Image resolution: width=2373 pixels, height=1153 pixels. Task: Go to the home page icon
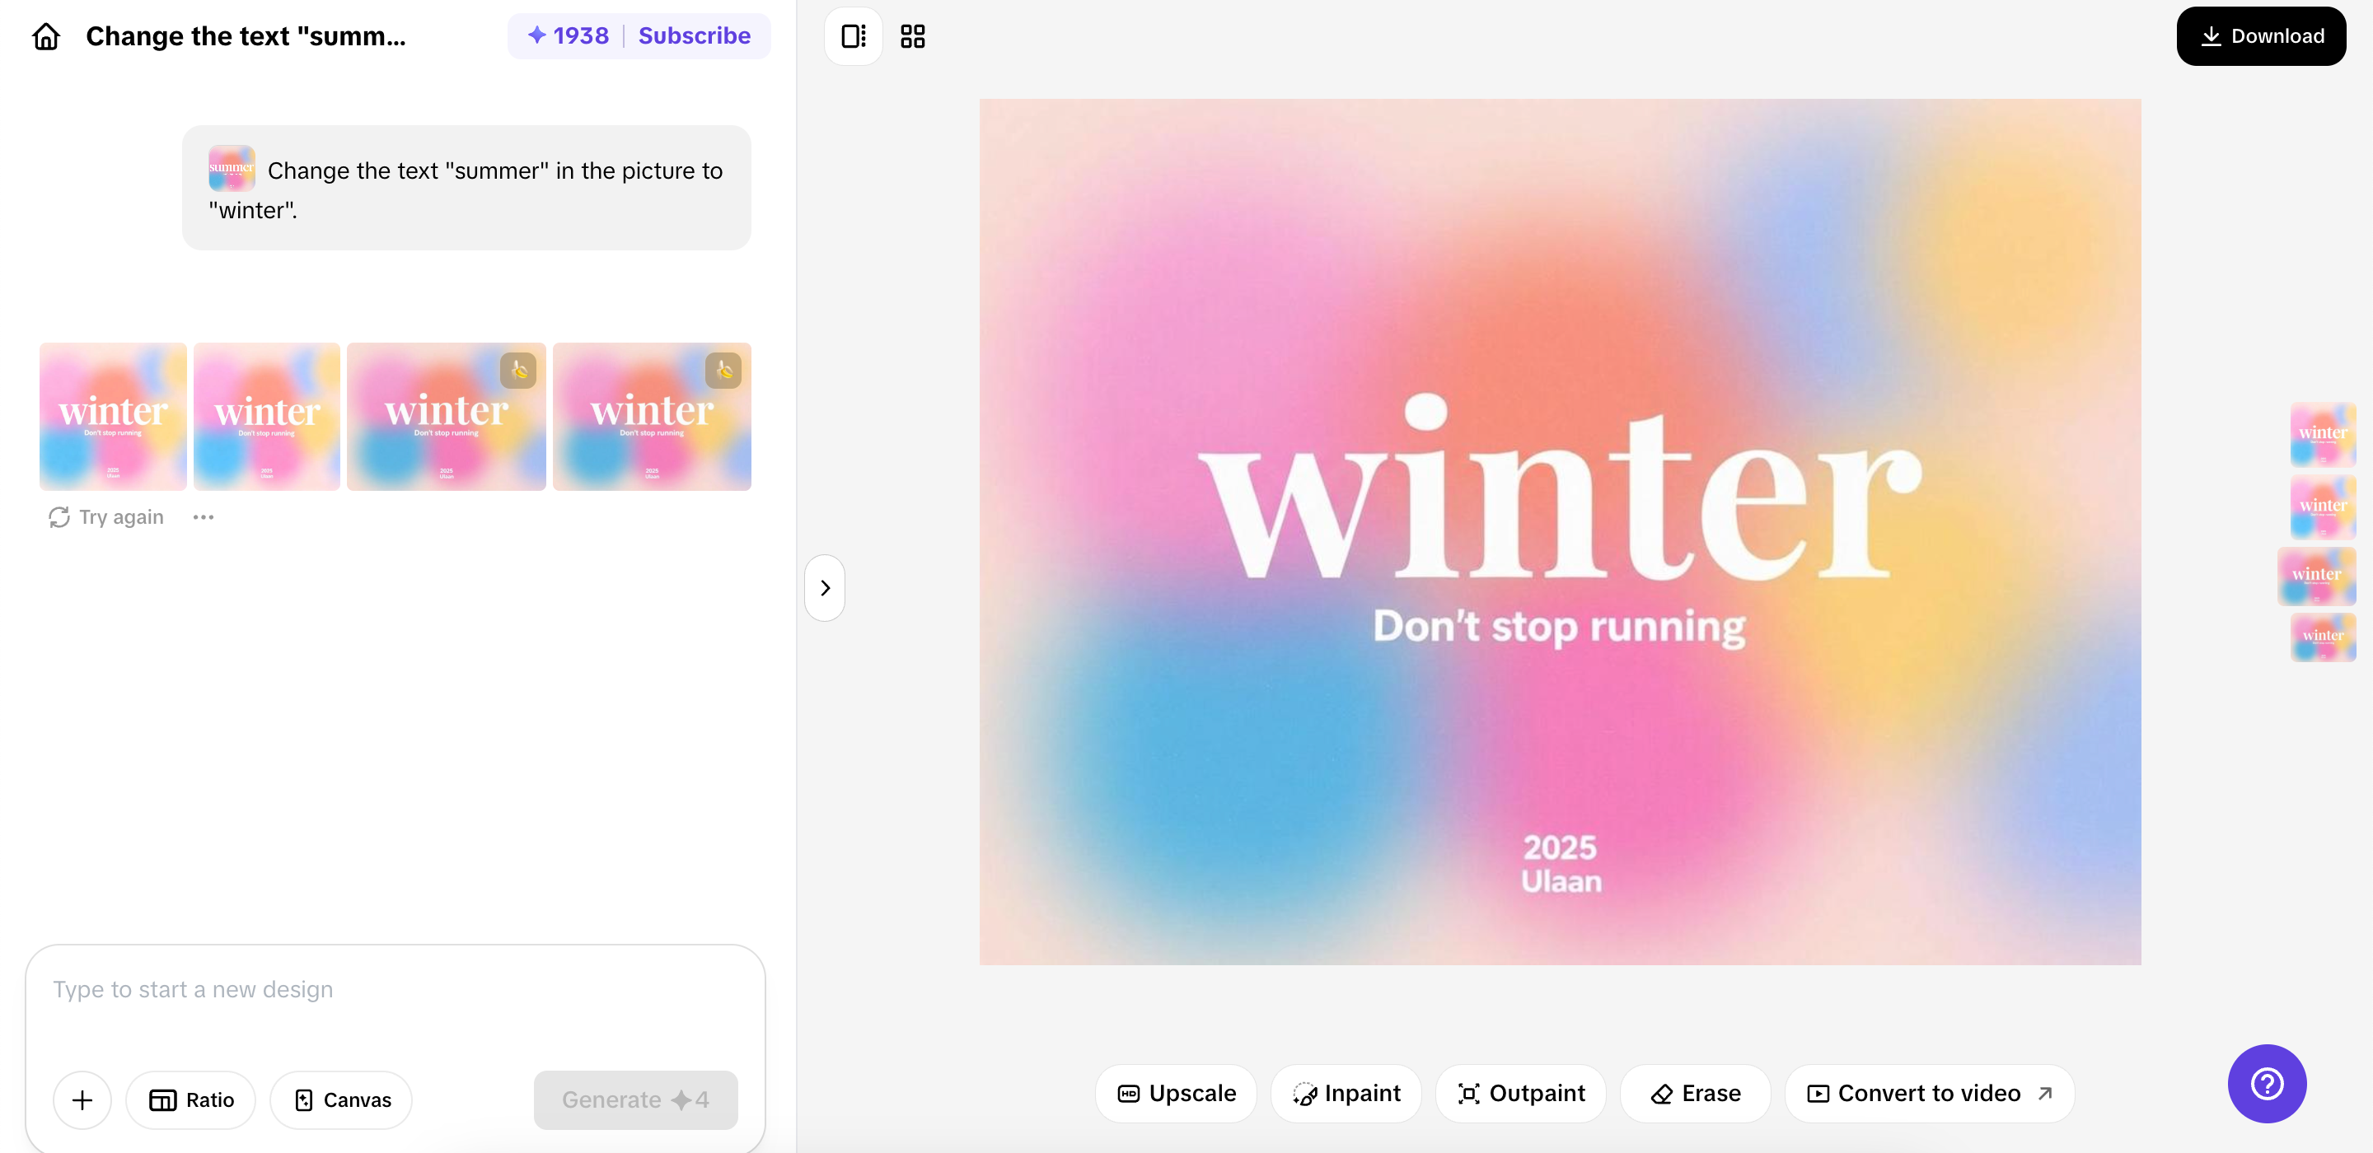pyautogui.click(x=46, y=37)
